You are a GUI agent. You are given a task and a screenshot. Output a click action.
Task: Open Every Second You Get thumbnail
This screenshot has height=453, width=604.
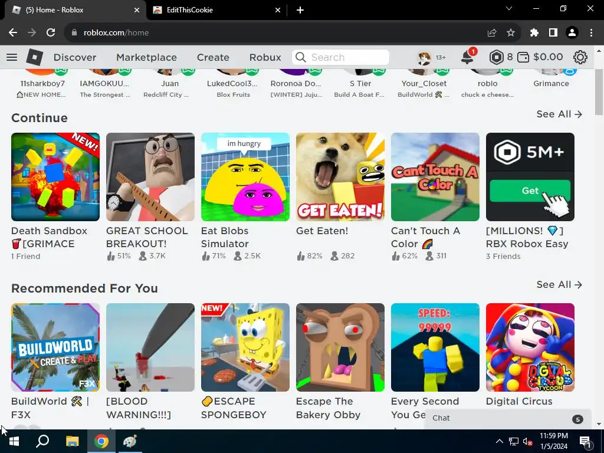[435, 347]
